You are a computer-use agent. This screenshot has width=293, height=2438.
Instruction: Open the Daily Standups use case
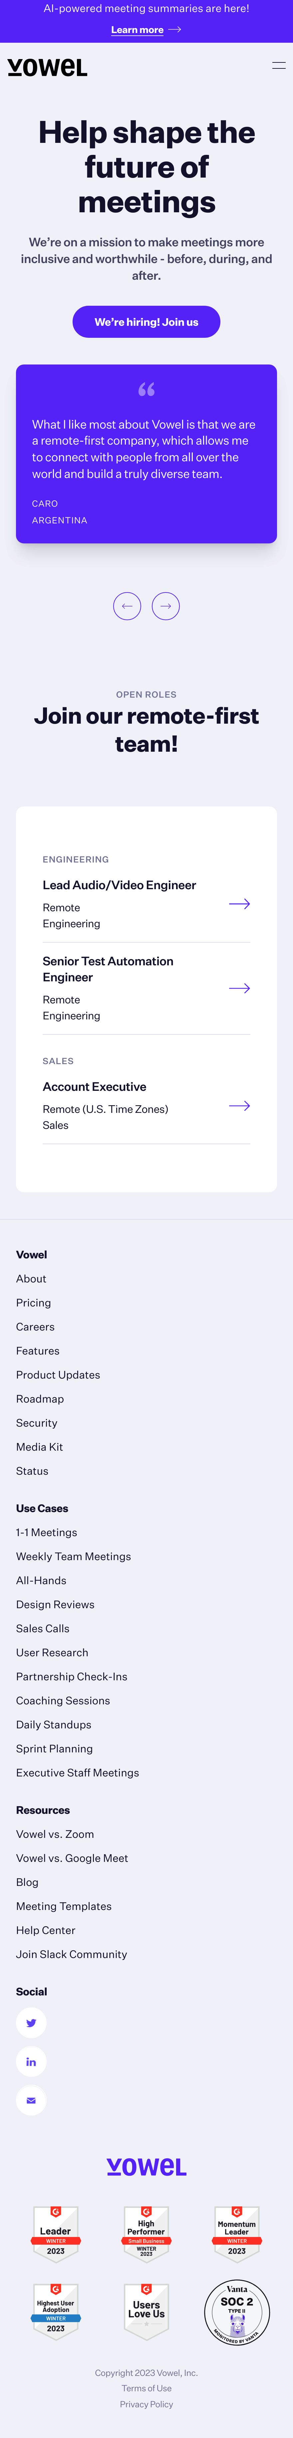[x=54, y=1724]
